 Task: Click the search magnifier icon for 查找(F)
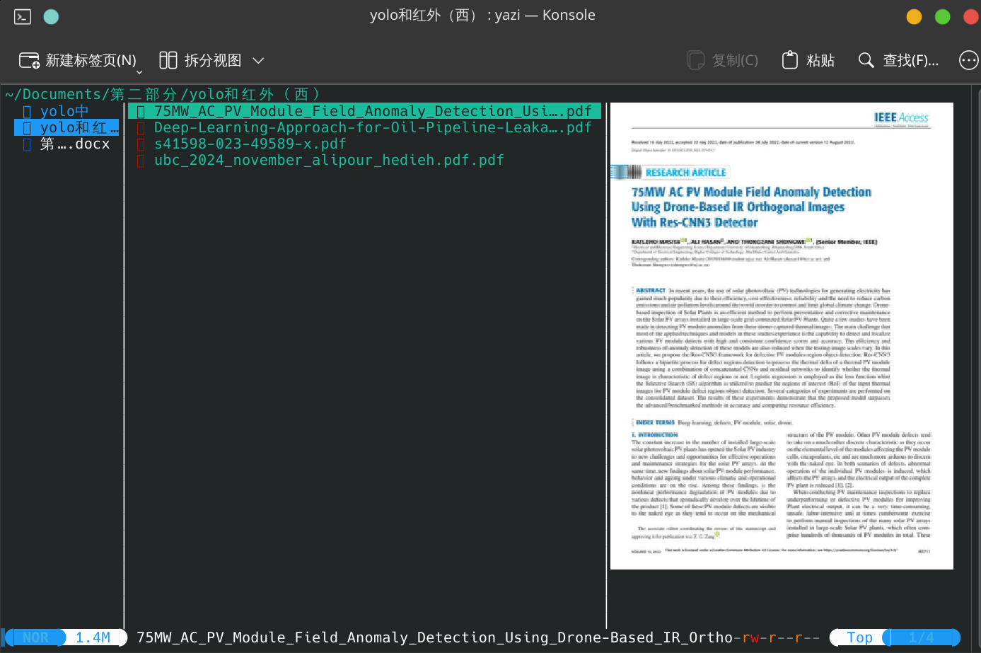click(866, 60)
